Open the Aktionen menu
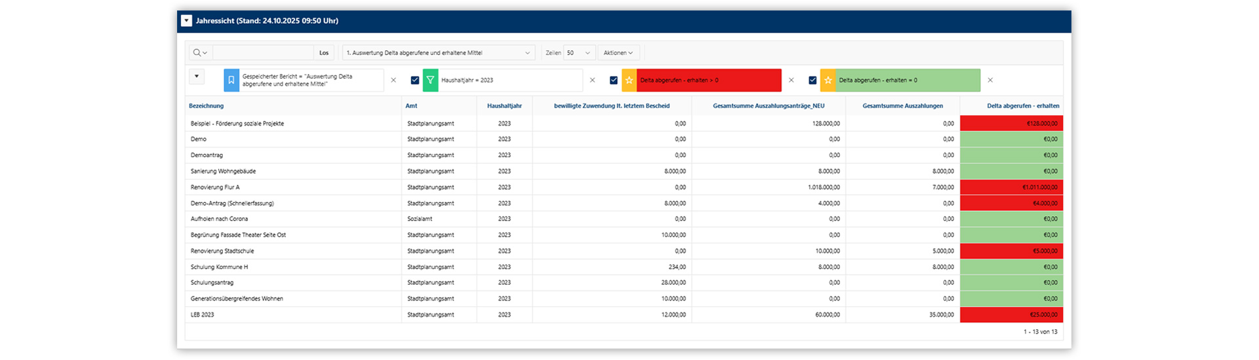Image resolution: width=1259 pixels, height=360 pixels. point(618,53)
